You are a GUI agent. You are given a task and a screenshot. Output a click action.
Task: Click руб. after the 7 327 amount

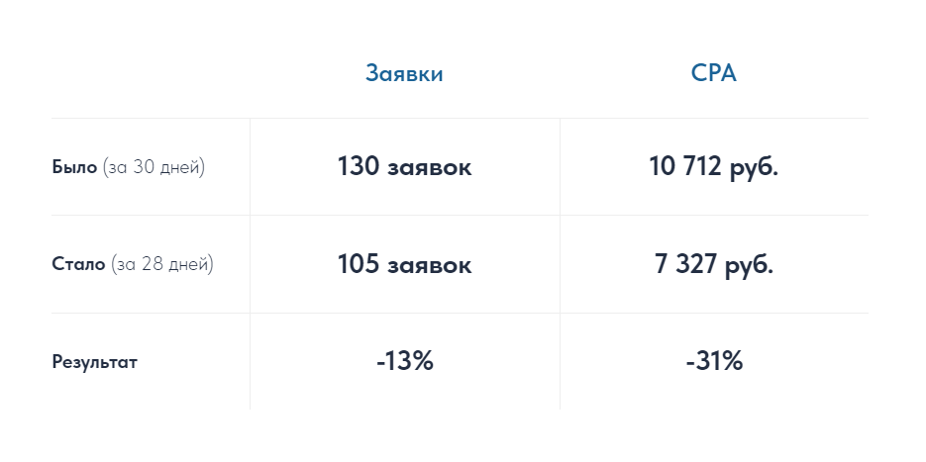click(x=748, y=266)
